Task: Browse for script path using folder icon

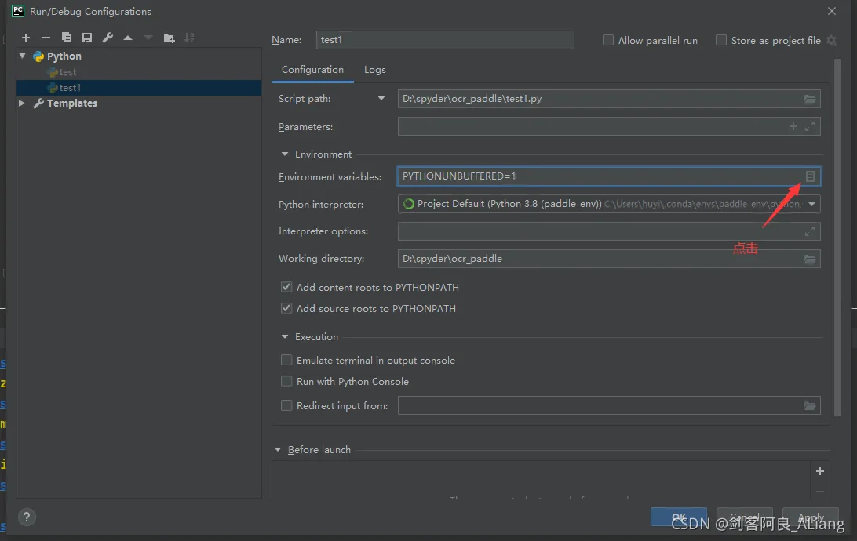Action: pos(810,99)
